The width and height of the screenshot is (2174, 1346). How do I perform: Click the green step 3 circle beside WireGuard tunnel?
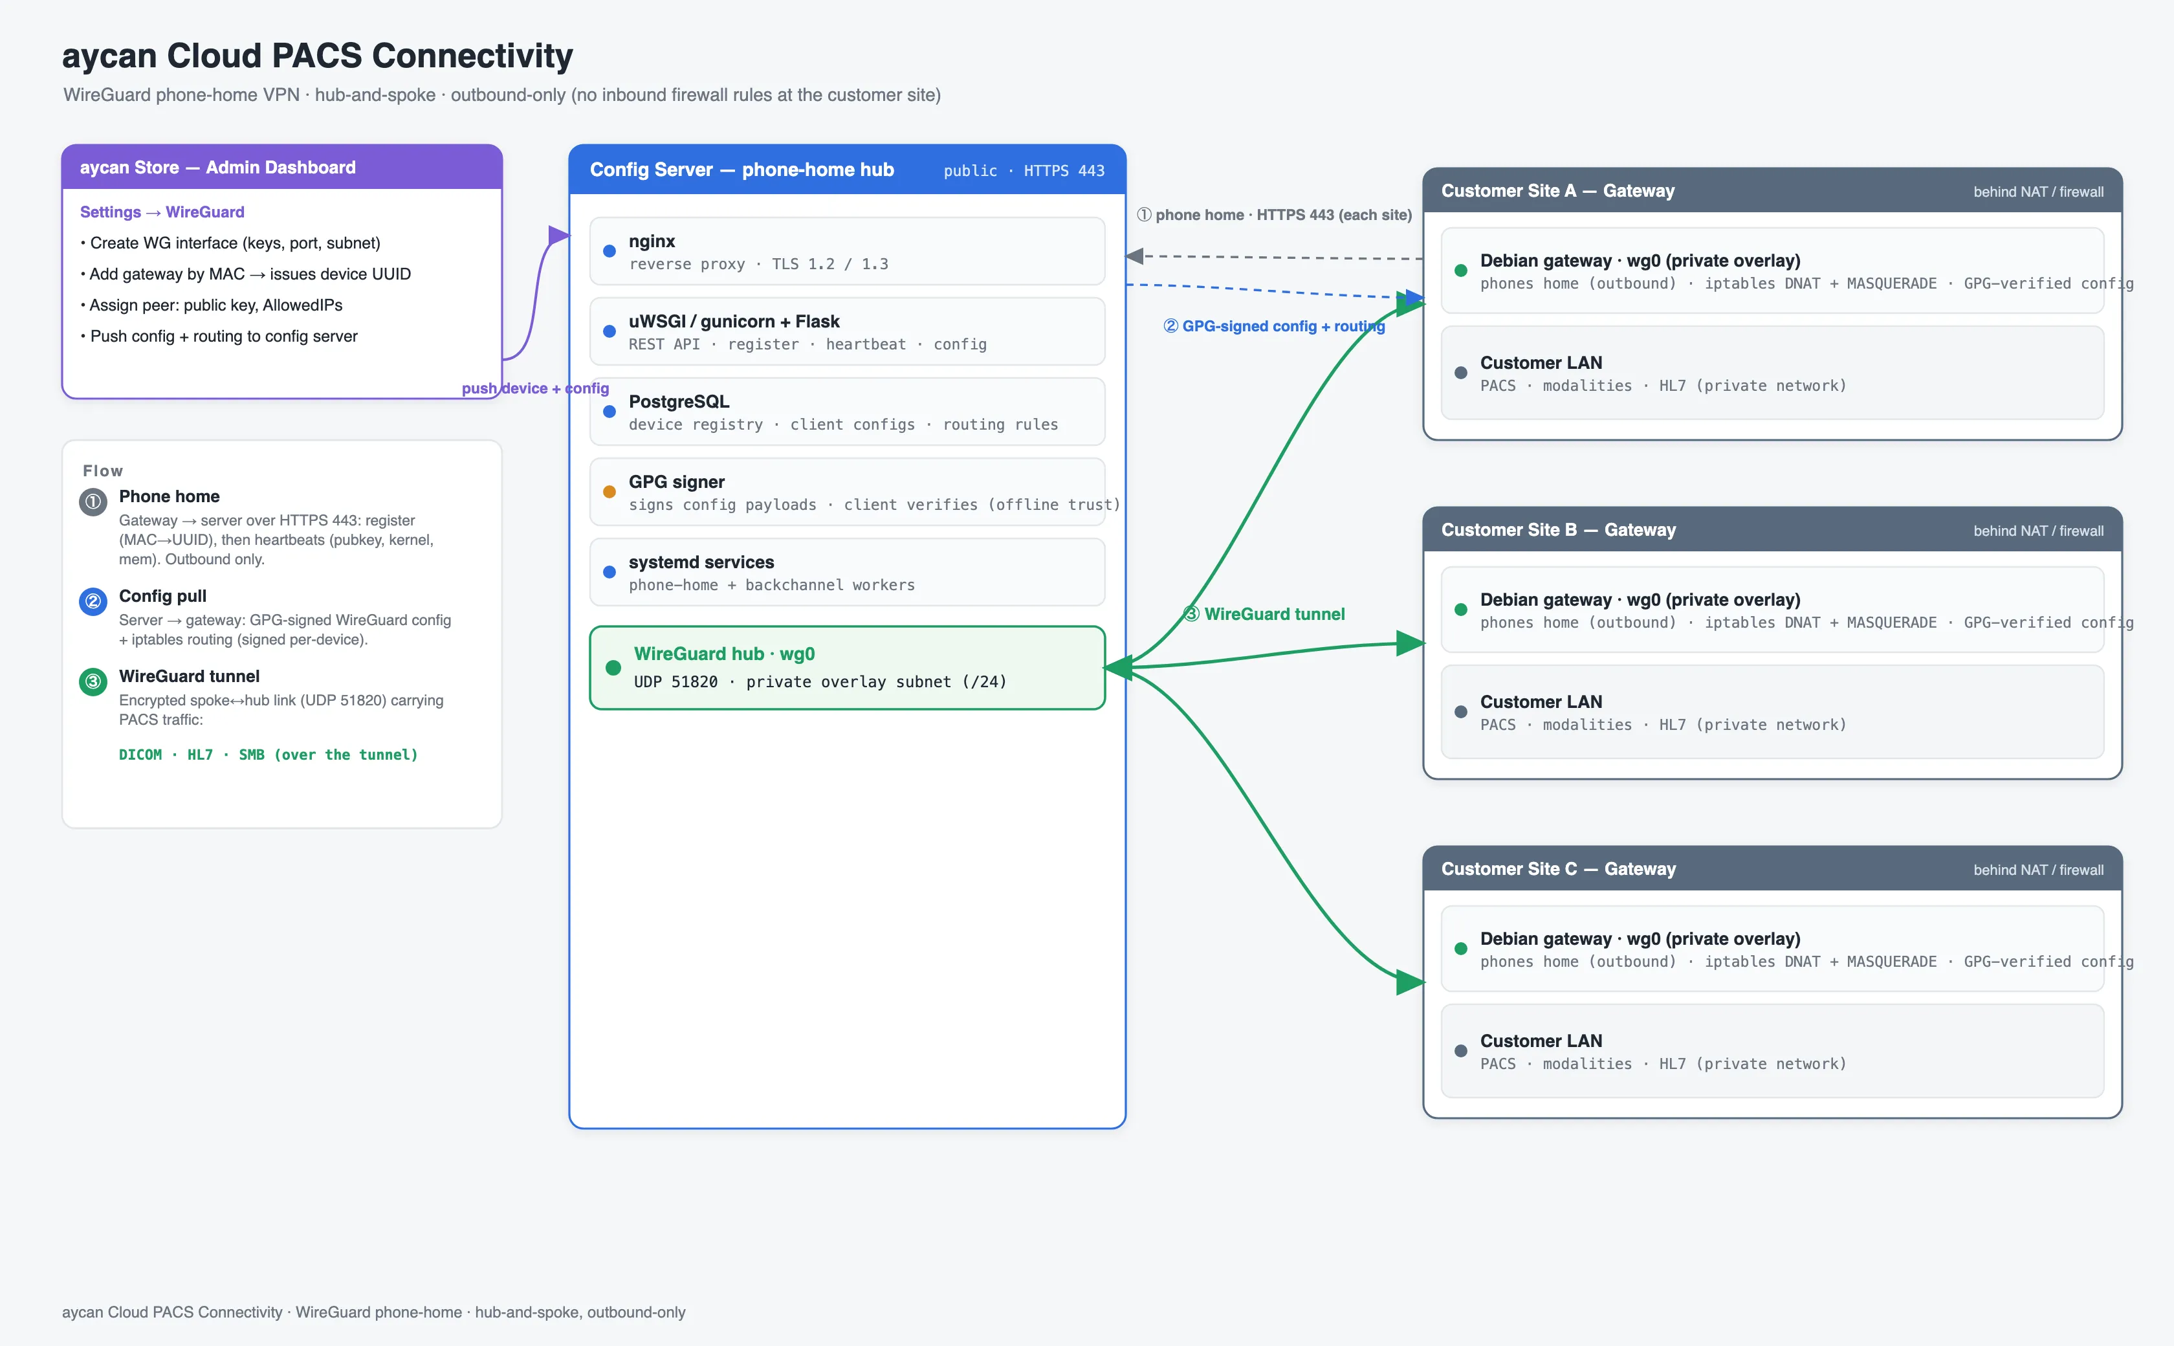click(93, 682)
